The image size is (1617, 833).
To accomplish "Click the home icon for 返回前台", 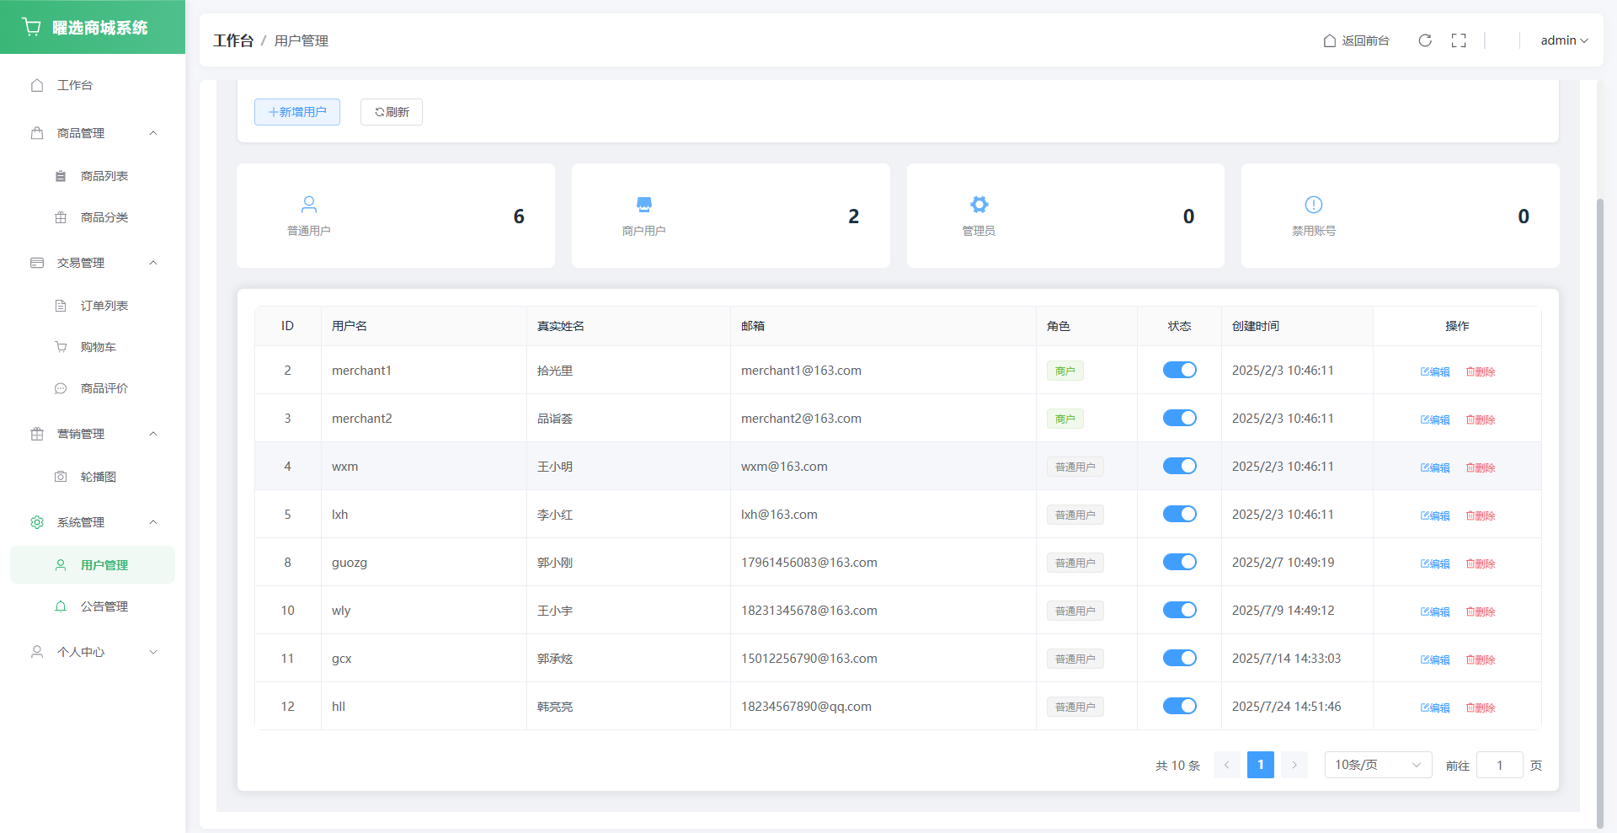I will tap(1330, 40).
